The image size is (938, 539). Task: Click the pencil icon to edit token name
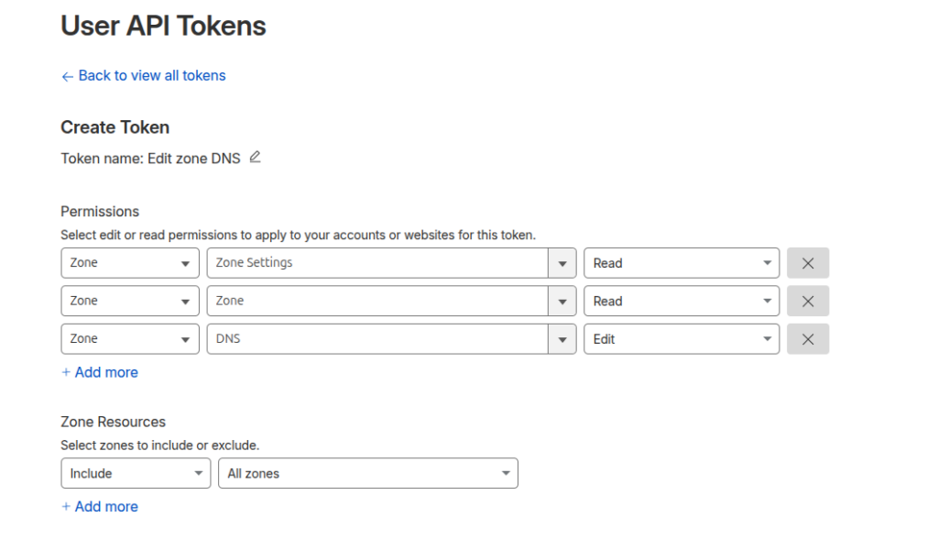point(256,157)
